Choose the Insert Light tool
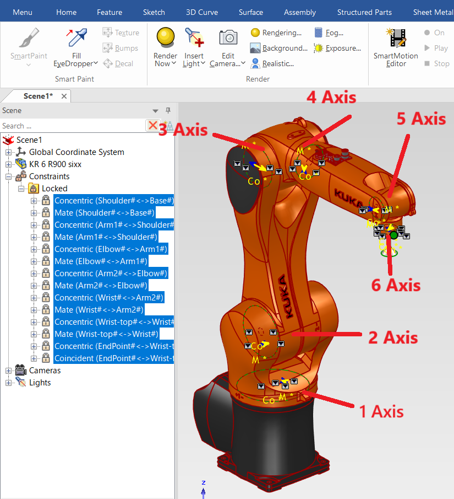Viewport: 454px width, 499px height. 194,46
